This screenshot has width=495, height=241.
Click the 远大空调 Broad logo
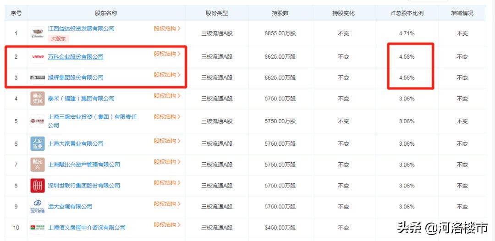38,207
